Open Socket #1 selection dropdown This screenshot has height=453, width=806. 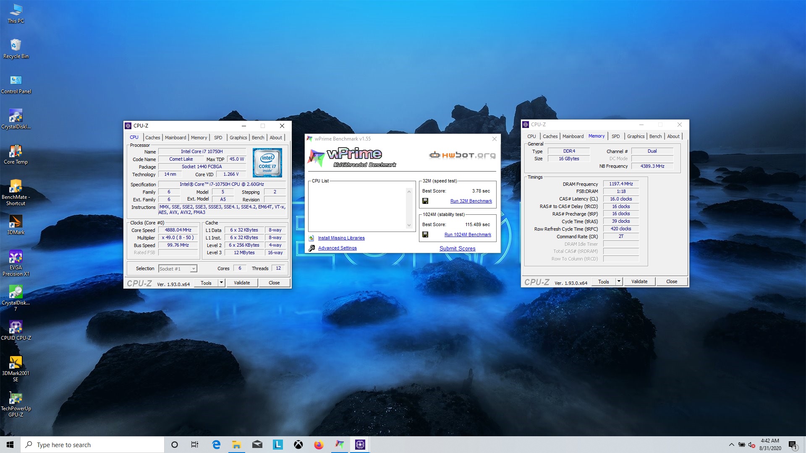coord(178,269)
